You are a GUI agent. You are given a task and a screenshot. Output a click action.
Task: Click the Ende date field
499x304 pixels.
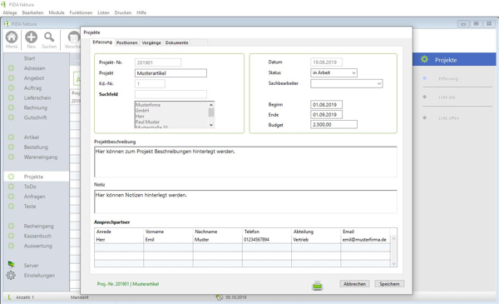click(x=326, y=115)
